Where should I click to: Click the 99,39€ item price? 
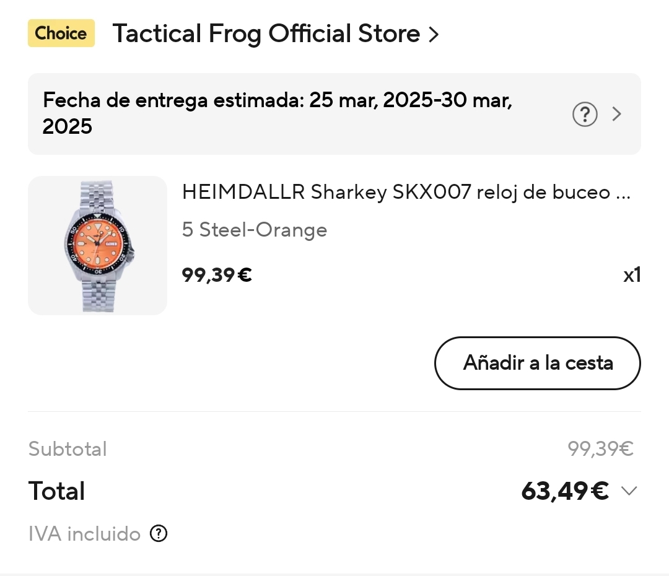click(217, 274)
